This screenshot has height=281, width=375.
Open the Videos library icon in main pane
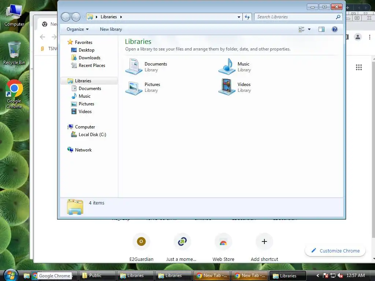point(227,87)
